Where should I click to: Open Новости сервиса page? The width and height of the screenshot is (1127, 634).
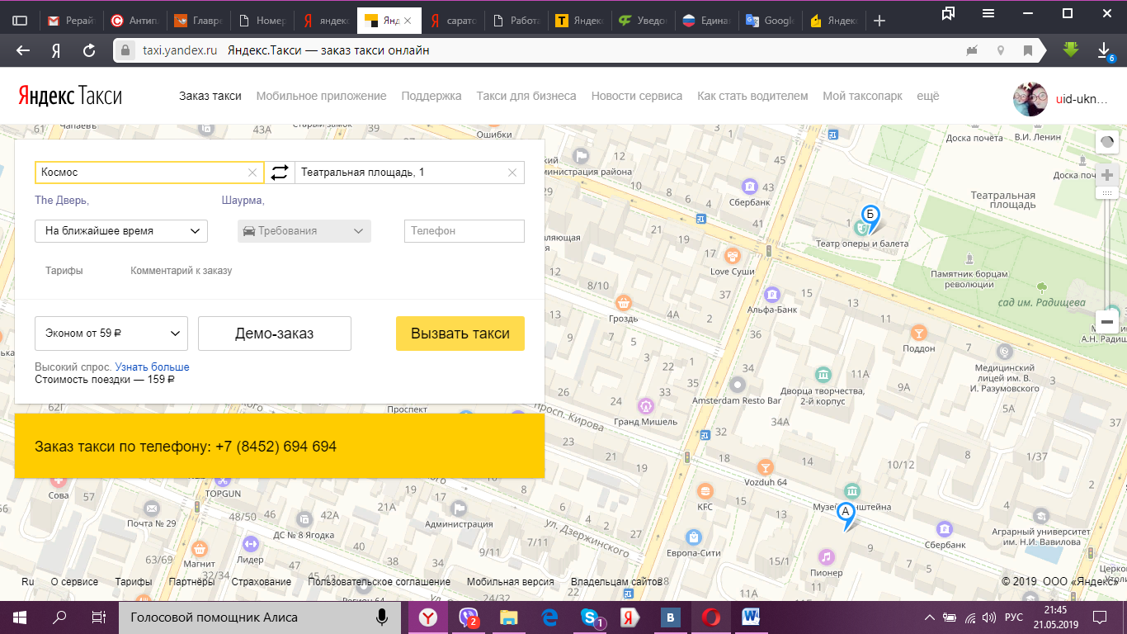637,96
